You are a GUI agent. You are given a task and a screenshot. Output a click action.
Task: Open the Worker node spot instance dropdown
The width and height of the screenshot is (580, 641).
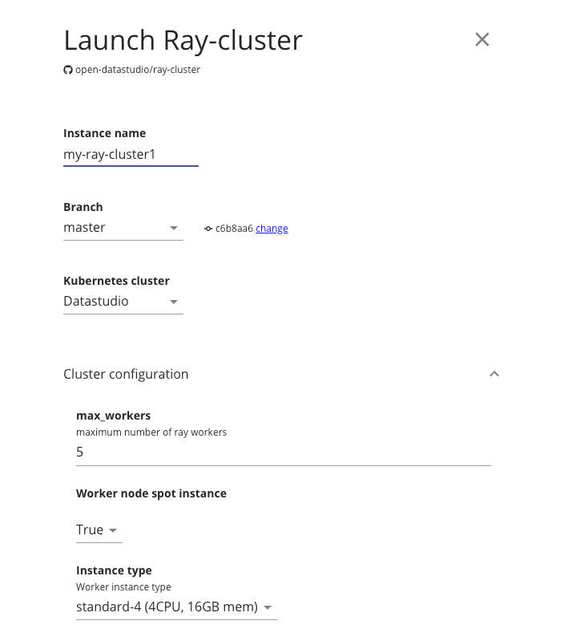(99, 529)
